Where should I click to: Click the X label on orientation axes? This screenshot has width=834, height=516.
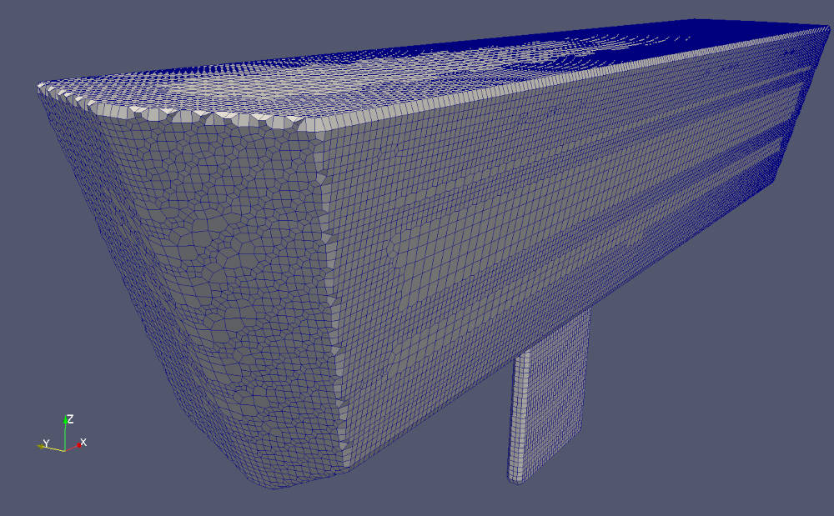[83, 442]
